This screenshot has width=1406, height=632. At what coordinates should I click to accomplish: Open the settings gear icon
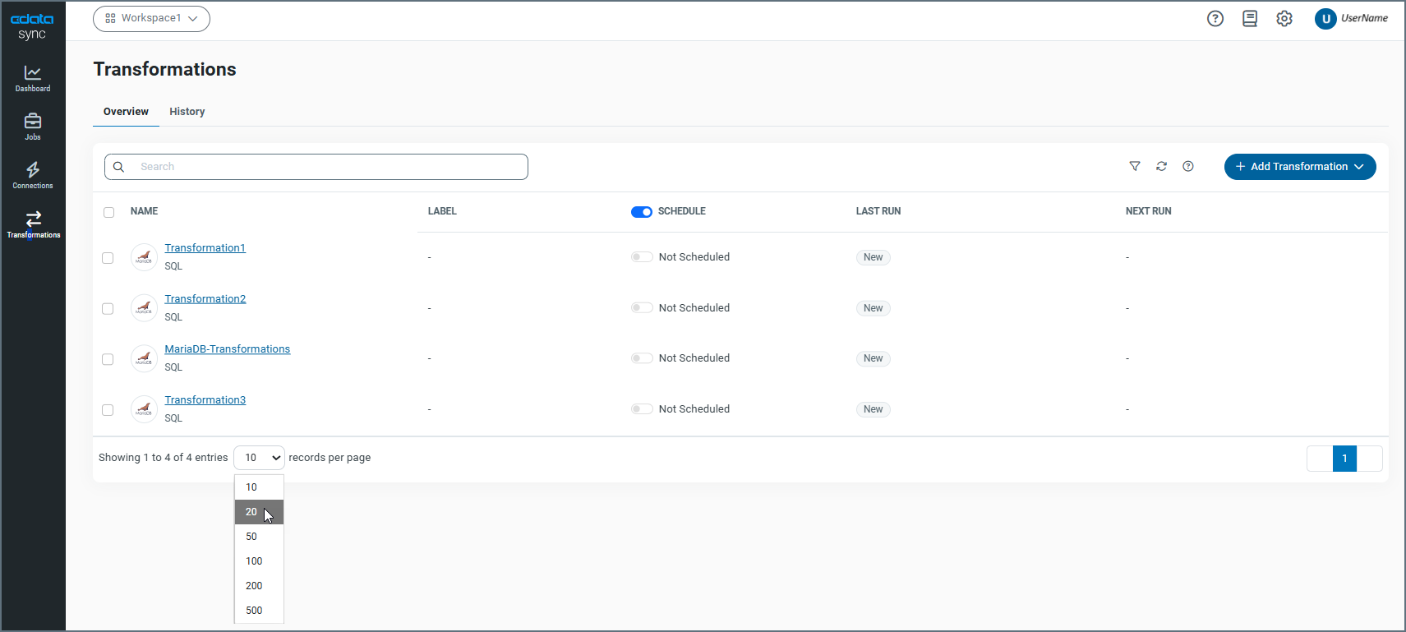pos(1284,19)
